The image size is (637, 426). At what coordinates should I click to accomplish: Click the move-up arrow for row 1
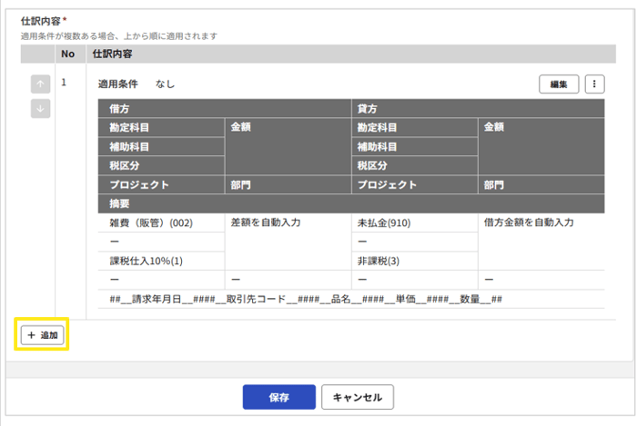(x=41, y=84)
